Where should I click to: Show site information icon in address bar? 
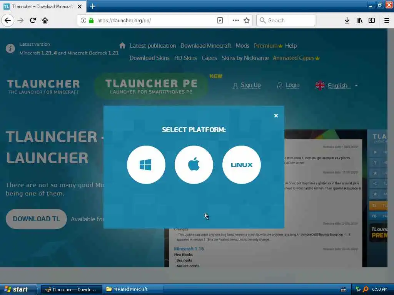[83, 20]
